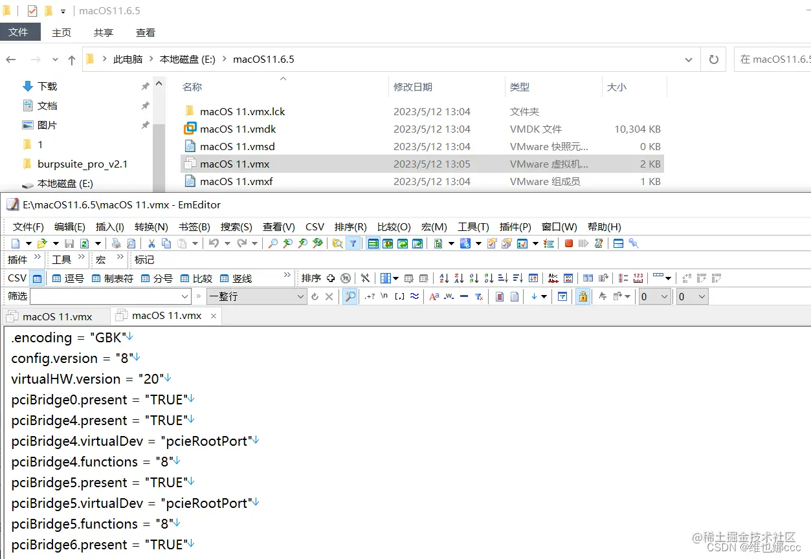This screenshot has width=811, height=559.
Task: Click the Sort Z to A icon
Action: pyautogui.click(x=459, y=278)
